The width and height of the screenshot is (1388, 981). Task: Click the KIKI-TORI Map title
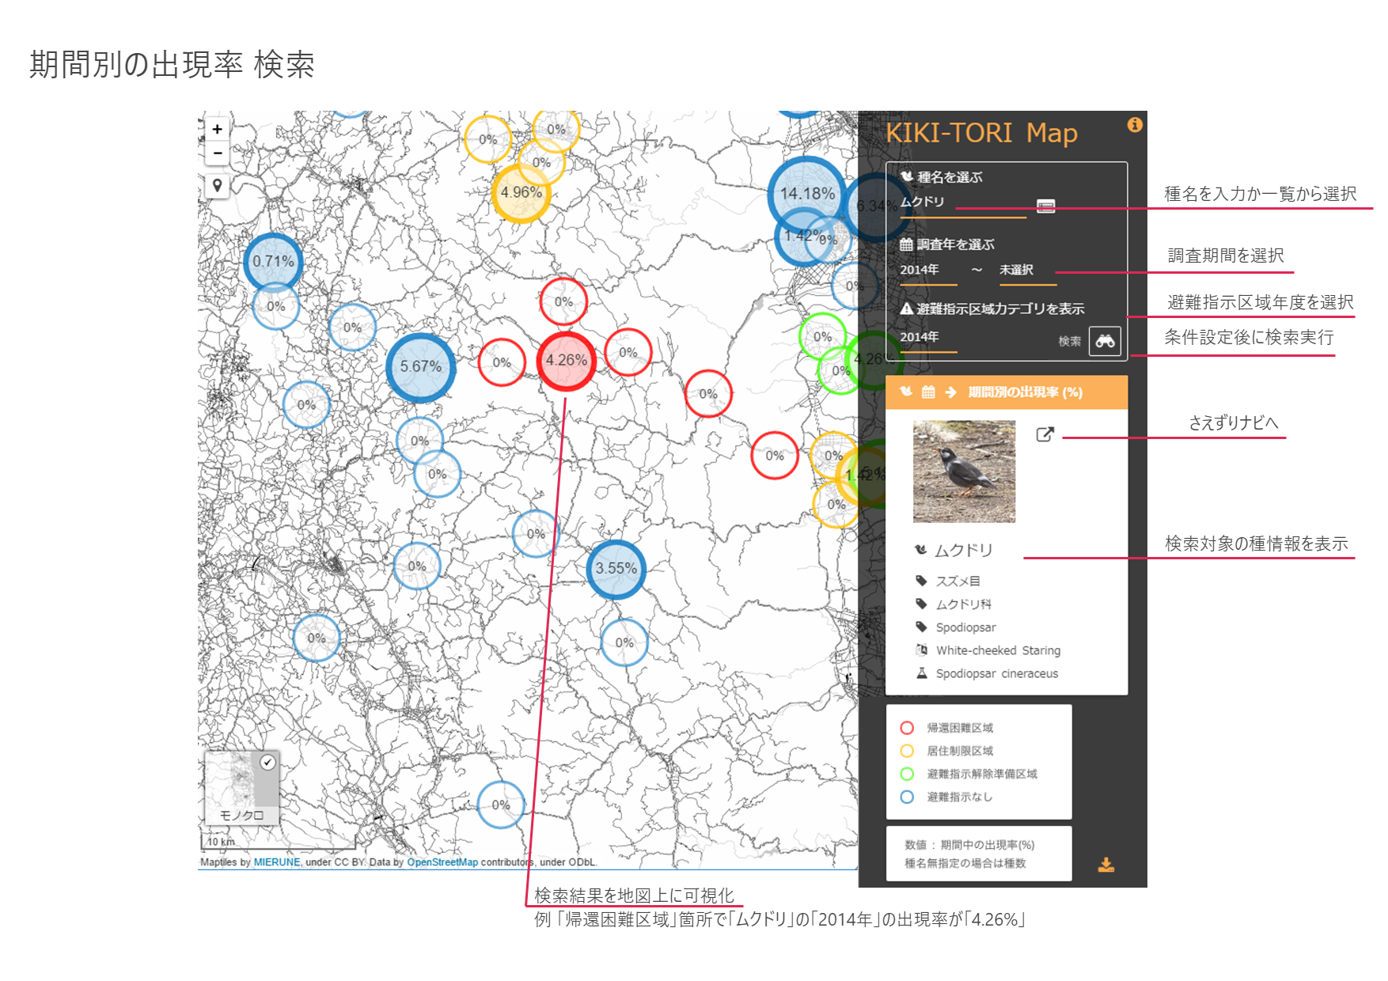click(x=981, y=133)
